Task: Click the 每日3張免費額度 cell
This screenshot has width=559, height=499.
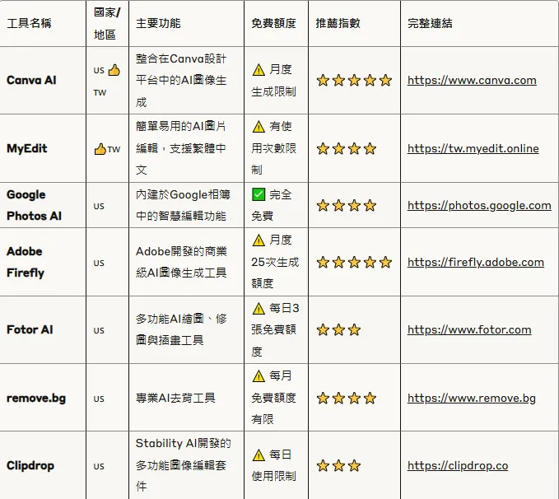Action: pos(275,329)
